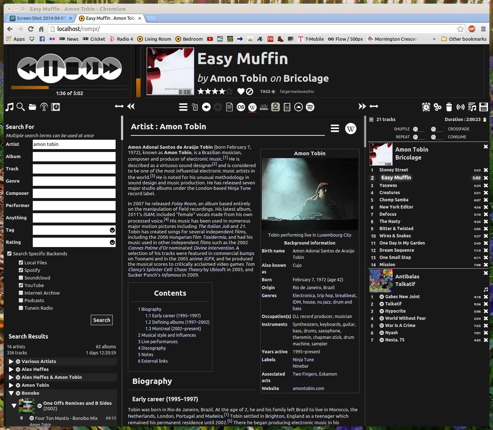Open player settings via gears icon
This screenshot has height=430, width=493.
point(437,107)
